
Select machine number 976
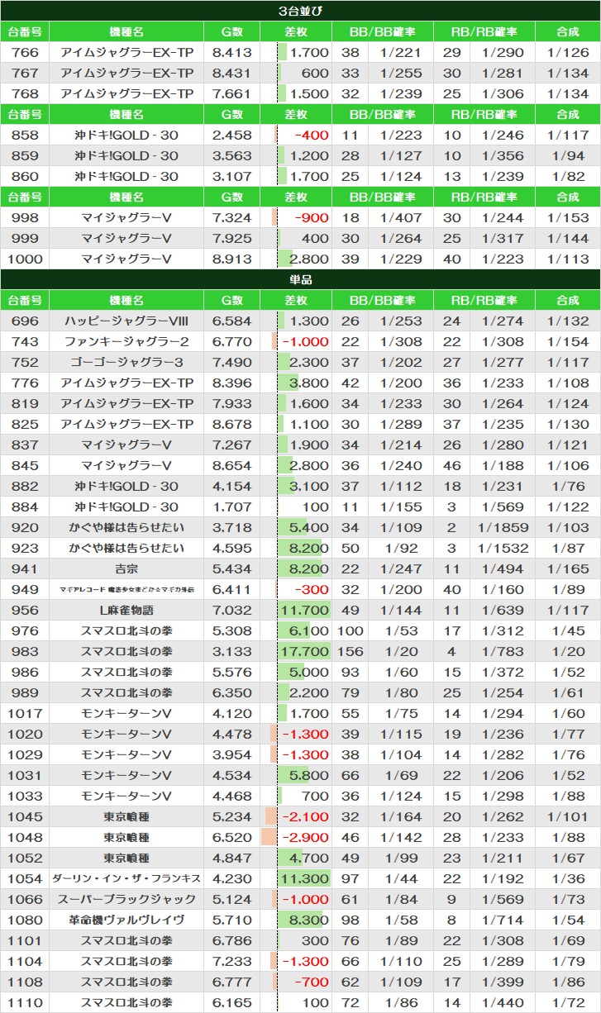[x=25, y=630]
